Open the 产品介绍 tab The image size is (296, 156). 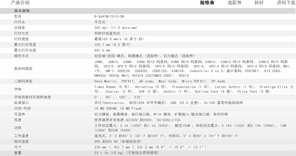click(20, 3)
